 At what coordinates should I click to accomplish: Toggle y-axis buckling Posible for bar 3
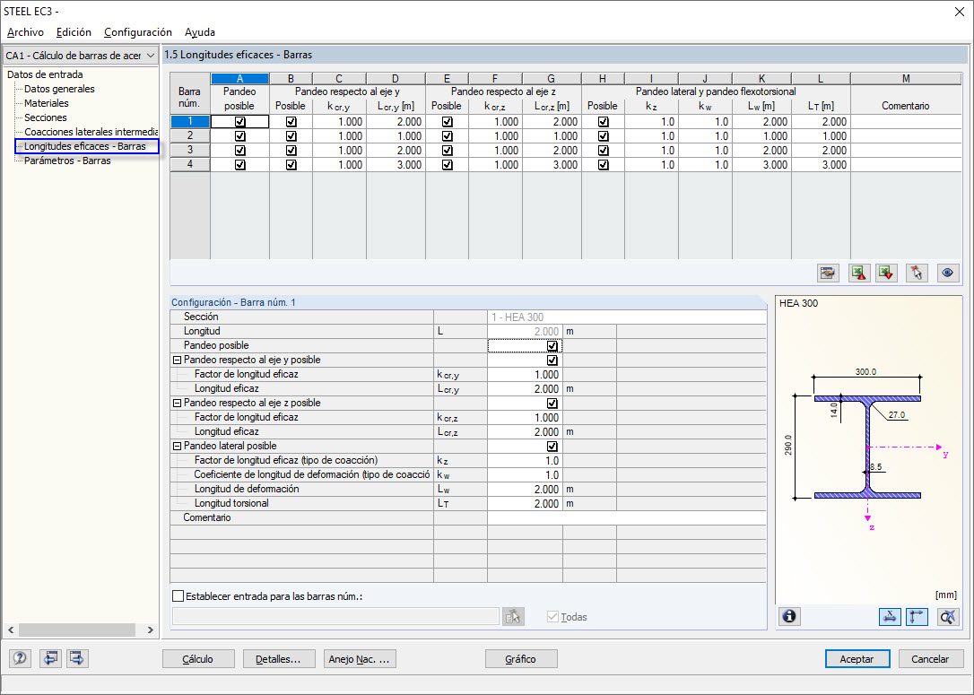(291, 151)
